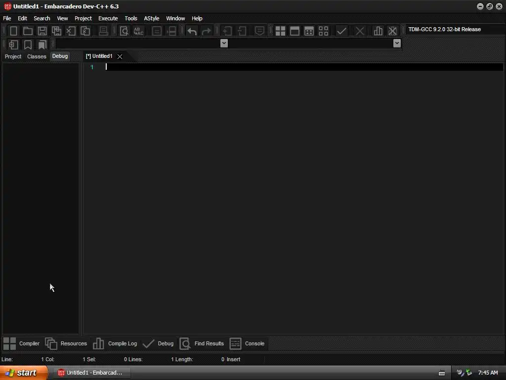
Task: Select the [*] Untitled1 editor tab
Action: pos(99,56)
